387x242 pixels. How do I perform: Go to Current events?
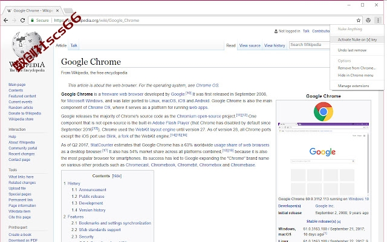pos(20,102)
